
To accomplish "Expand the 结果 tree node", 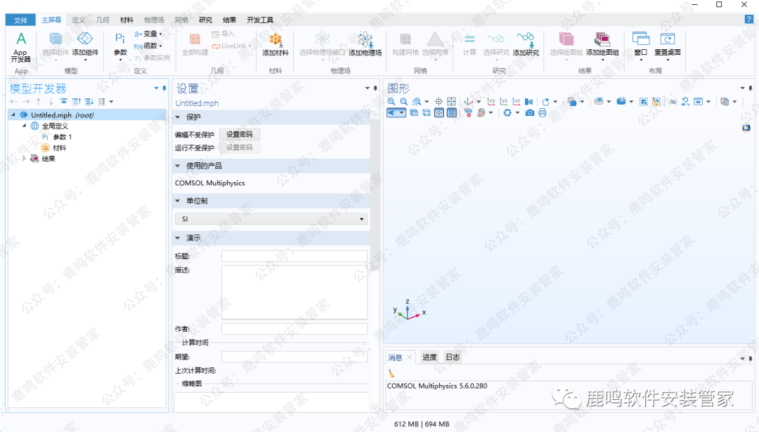I will (25, 159).
